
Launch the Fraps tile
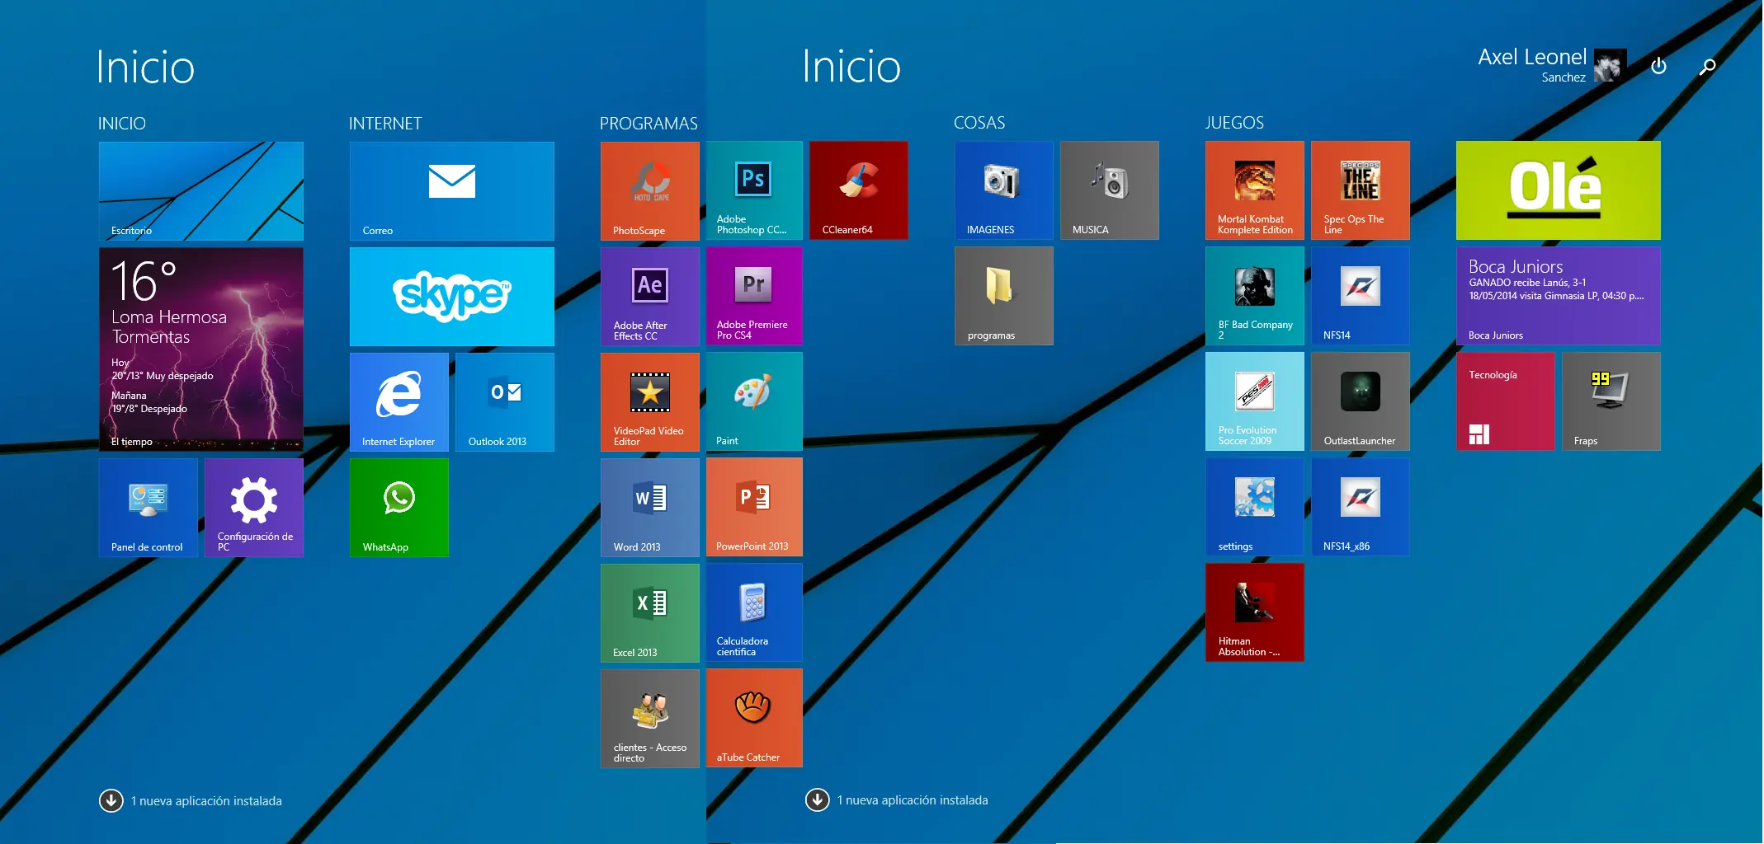click(x=1611, y=401)
